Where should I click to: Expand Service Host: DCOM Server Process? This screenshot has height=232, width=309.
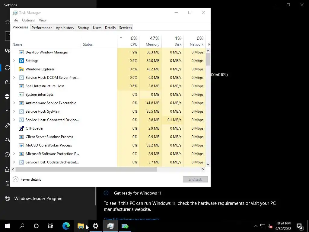click(x=14, y=78)
